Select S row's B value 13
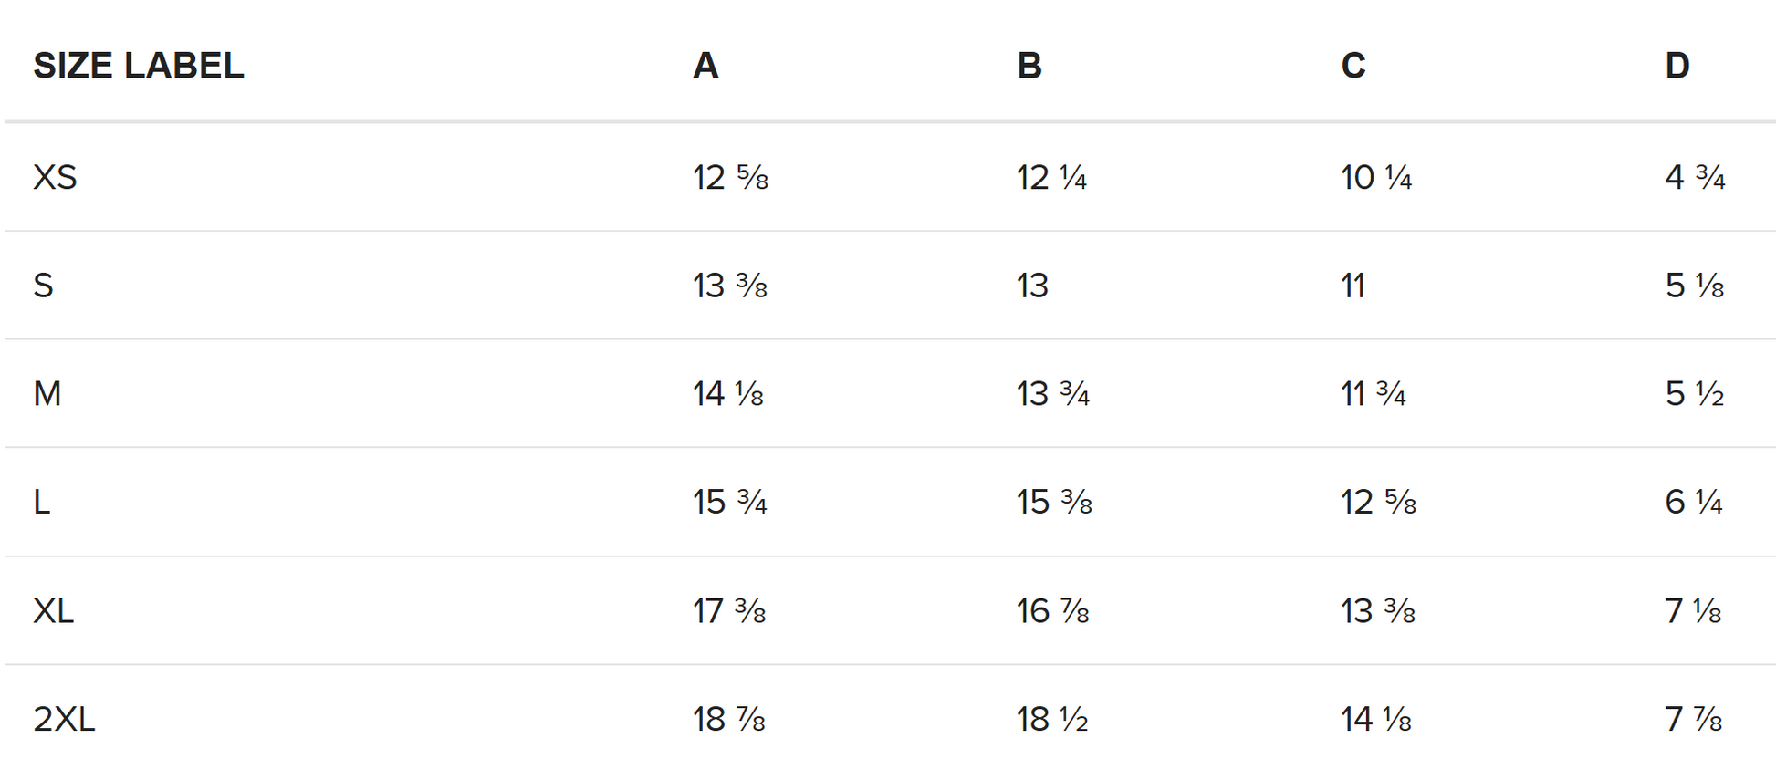This screenshot has height=759, width=1776. (1032, 286)
